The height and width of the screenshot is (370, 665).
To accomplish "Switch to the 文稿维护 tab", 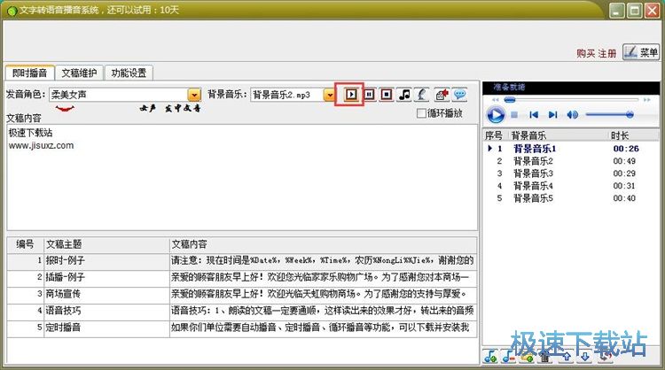I will coord(79,73).
